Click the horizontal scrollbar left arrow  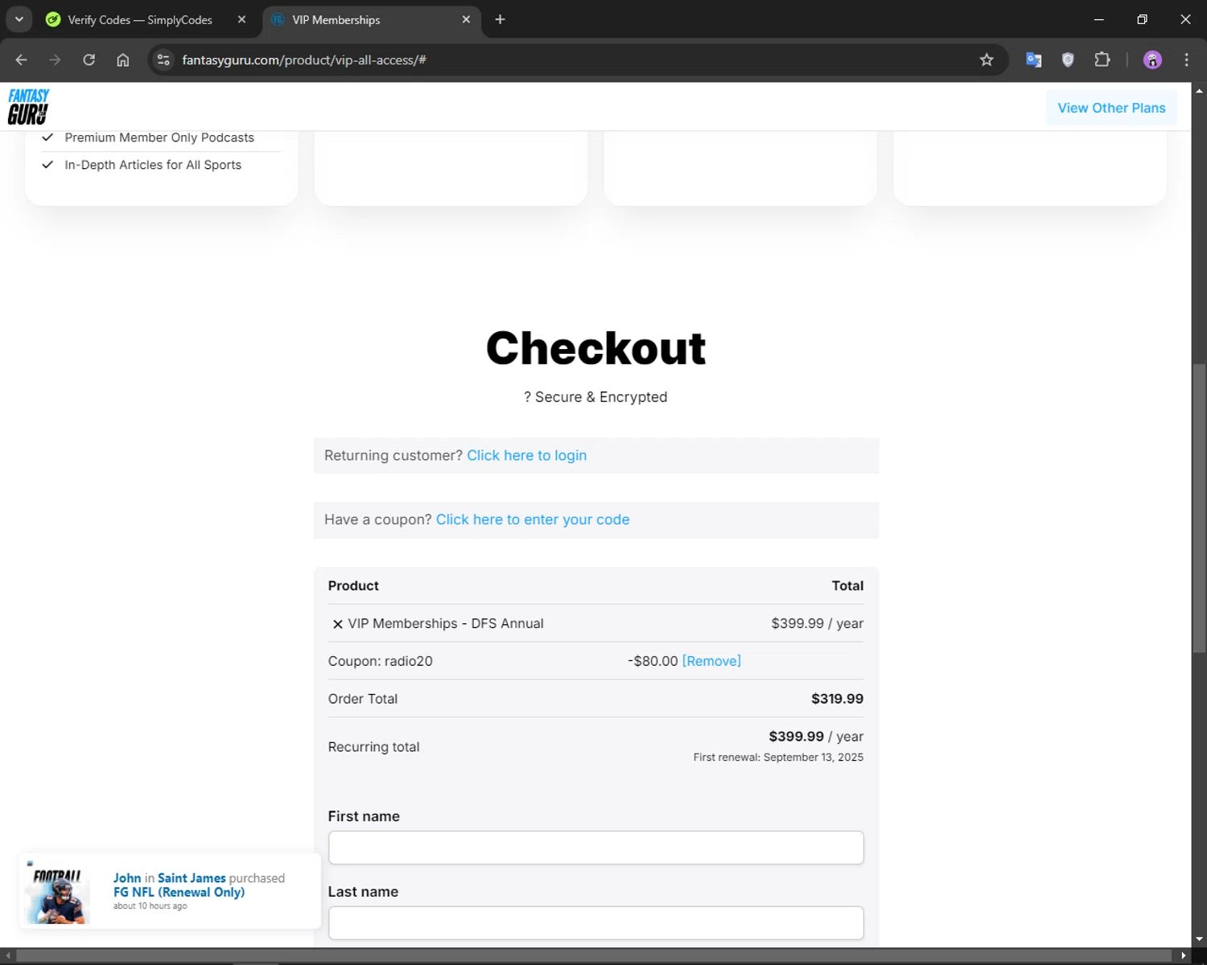click(x=8, y=955)
